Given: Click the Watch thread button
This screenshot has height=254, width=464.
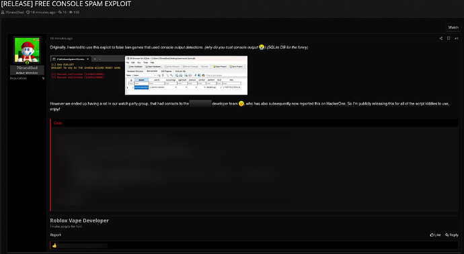Looking at the screenshot, I should pyautogui.click(x=453, y=27).
